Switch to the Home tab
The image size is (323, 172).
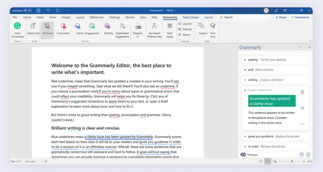click(27, 17)
